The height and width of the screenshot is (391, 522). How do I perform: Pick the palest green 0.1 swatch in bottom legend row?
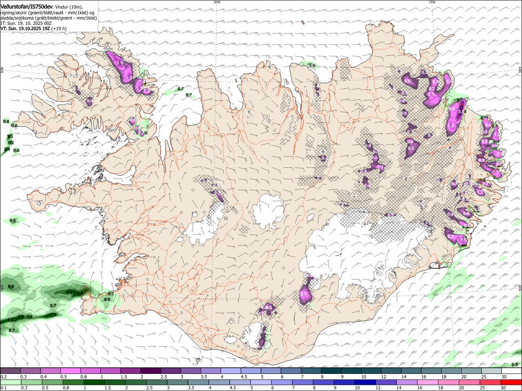[11, 382]
